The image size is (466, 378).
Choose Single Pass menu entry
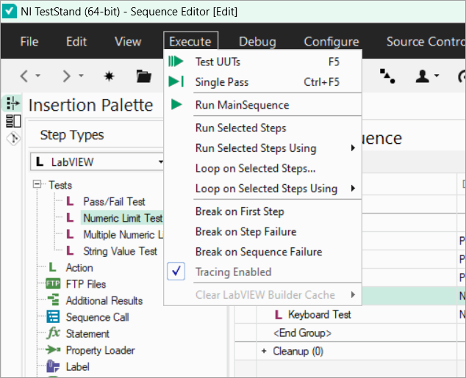262,82
